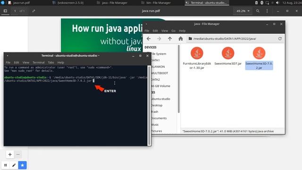Open the search magnifier in PDF viewer
The width and height of the screenshot is (302, 170).
[x=258, y=11]
